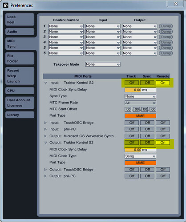The height and width of the screenshot is (222, 186).
Task: Open the Audio preferences tab
Action: (x=20, y=32)
